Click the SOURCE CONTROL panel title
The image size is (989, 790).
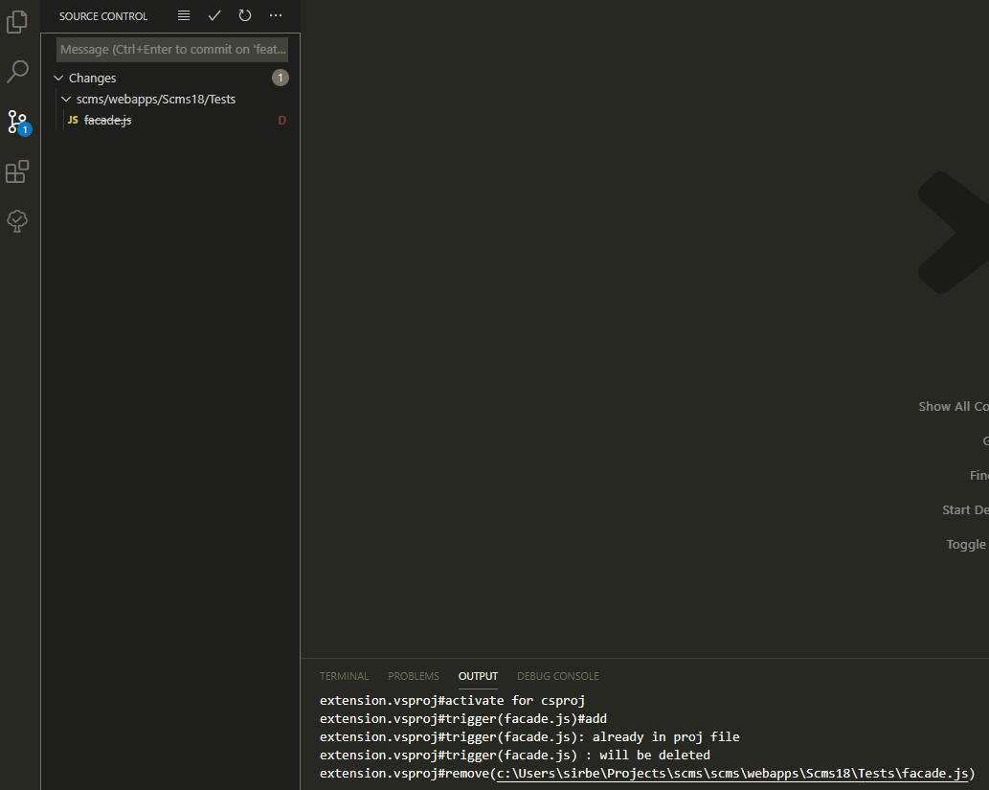coord(103,16)
